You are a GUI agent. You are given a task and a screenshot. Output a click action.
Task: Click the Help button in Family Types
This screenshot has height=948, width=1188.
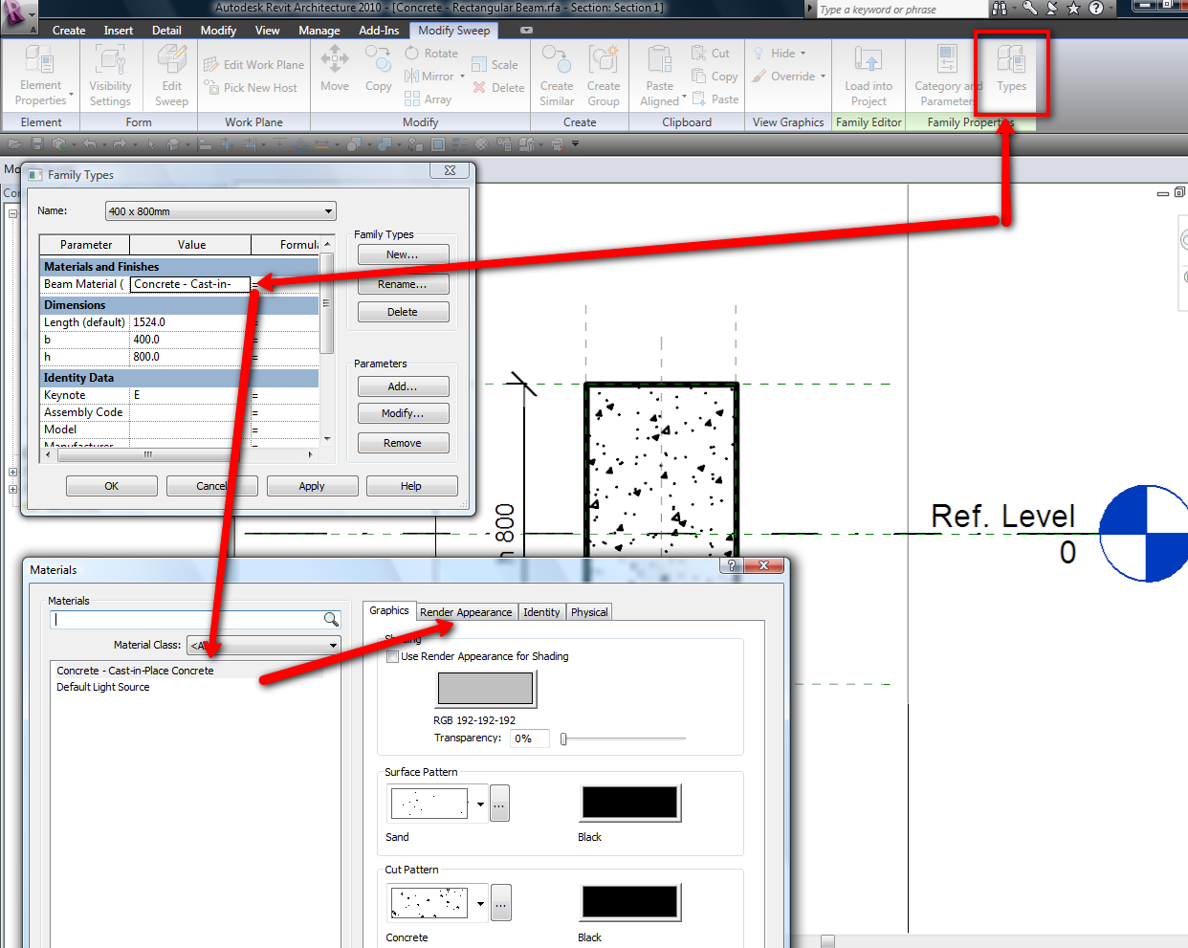coord(411,486)
